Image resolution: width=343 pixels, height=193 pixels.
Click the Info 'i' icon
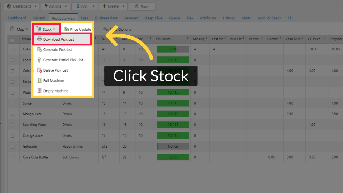pos(78,6)
